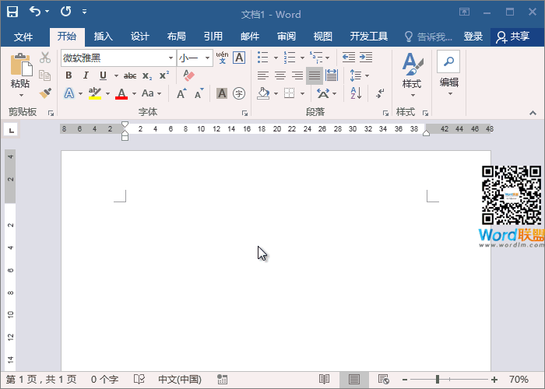The width and height of the screenshot is (545, 389).
Task: Click the Save icon in quick access toolbar
Action: (x=12, y=12)
